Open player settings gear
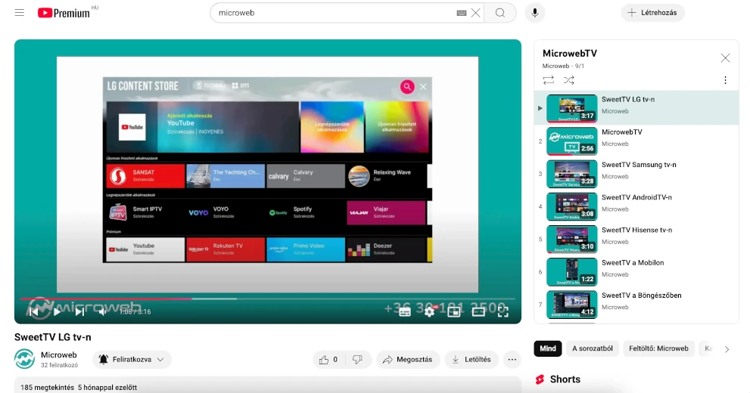This screenshot has height=393, width=750. click(x=430, y=312)
